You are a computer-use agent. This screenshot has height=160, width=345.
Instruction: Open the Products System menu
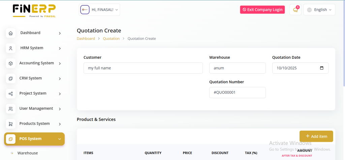[x=34, y=124]
